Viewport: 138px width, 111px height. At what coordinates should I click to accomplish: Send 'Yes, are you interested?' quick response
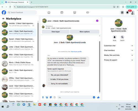[x=60, y=75]
